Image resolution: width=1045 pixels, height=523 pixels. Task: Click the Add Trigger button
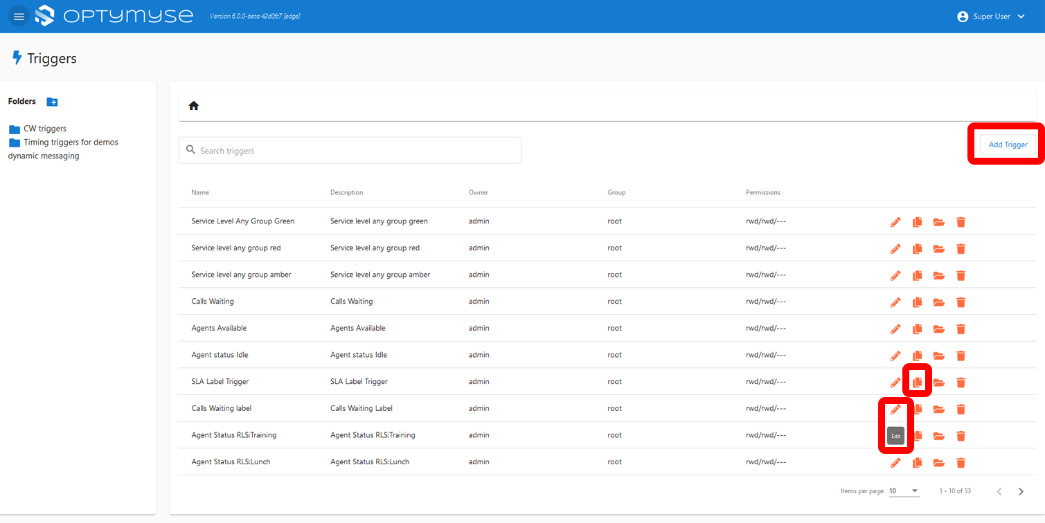click(x=1008, y=145)
